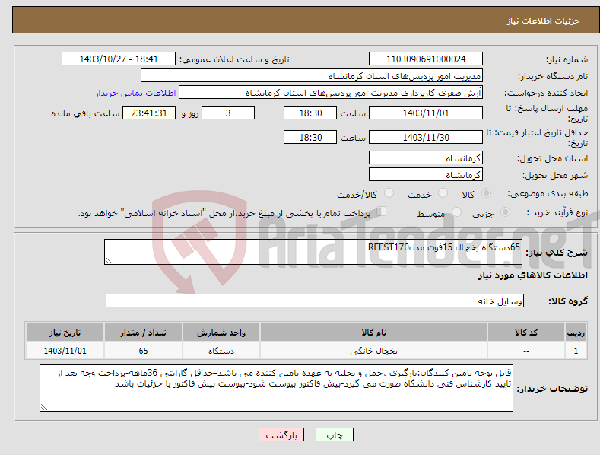Select the کالا radio button
This screenshot has height=455, width=600.
tap(487, 193)
